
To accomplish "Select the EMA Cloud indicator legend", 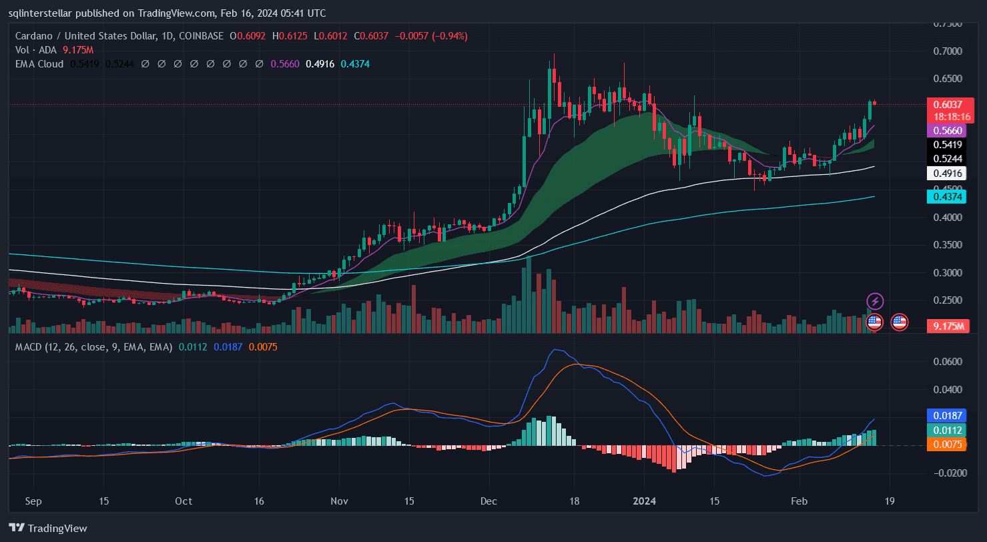I will tap(39, 64).
